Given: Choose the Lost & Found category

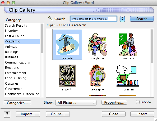Looking at the screenshot, I should pyautogui.click(x=22, y=36).
